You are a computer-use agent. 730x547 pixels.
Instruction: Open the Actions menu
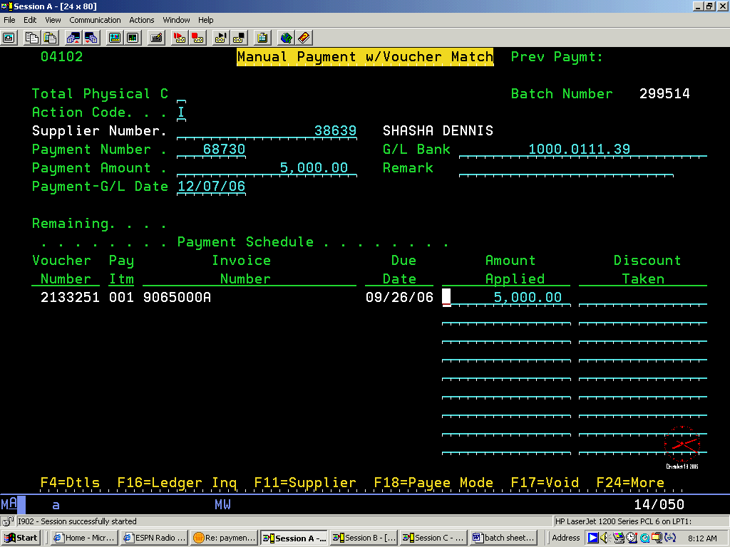coord(142,20)
